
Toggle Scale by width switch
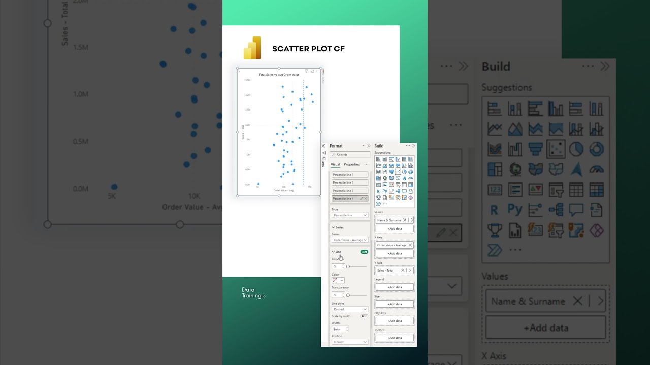[x=364, y=316]
